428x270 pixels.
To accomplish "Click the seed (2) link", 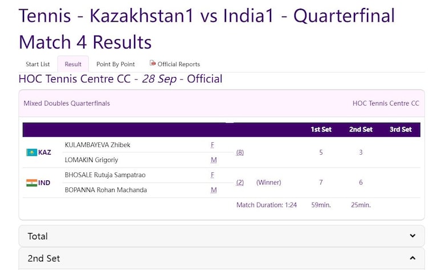I will click(x=240, y=183).
